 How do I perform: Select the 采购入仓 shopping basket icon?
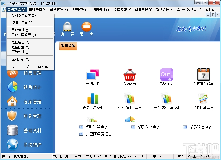[130, 75]
